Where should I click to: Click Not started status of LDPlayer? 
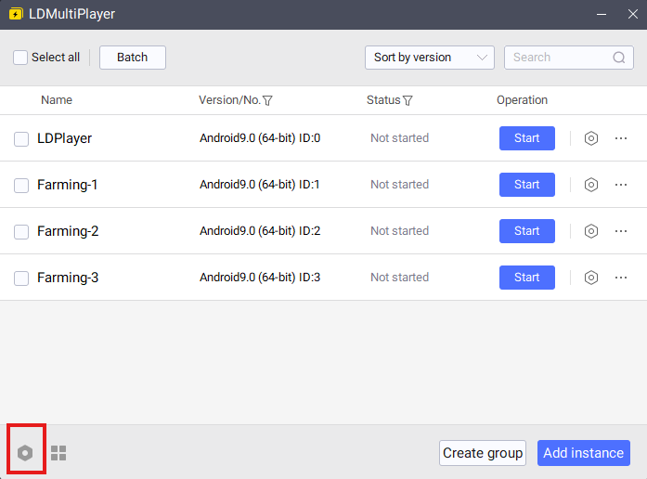click(399, 138)
